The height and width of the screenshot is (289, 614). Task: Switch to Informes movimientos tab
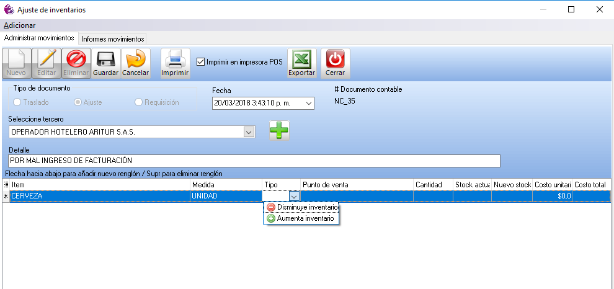pos(113,38)
